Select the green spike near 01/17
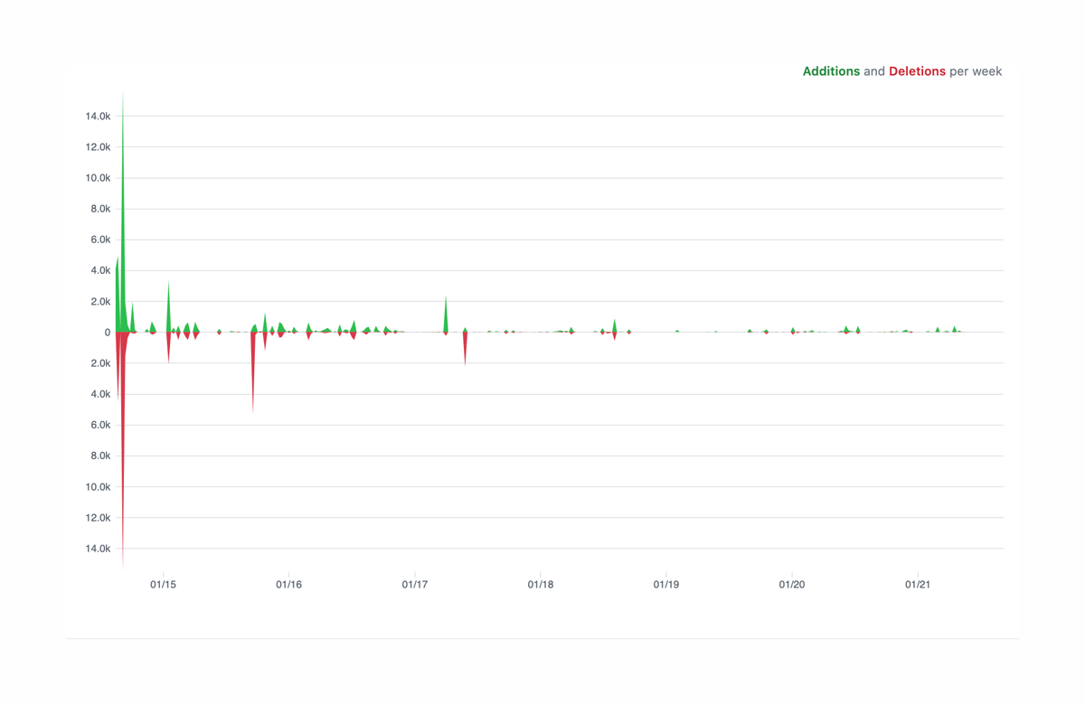 tap(445, 312)
